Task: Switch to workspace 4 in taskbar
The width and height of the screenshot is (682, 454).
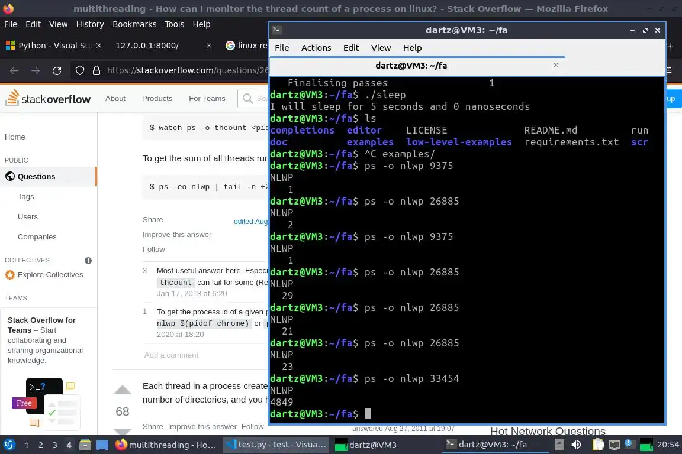Action: pyautogui.click(x=69, y=445)
